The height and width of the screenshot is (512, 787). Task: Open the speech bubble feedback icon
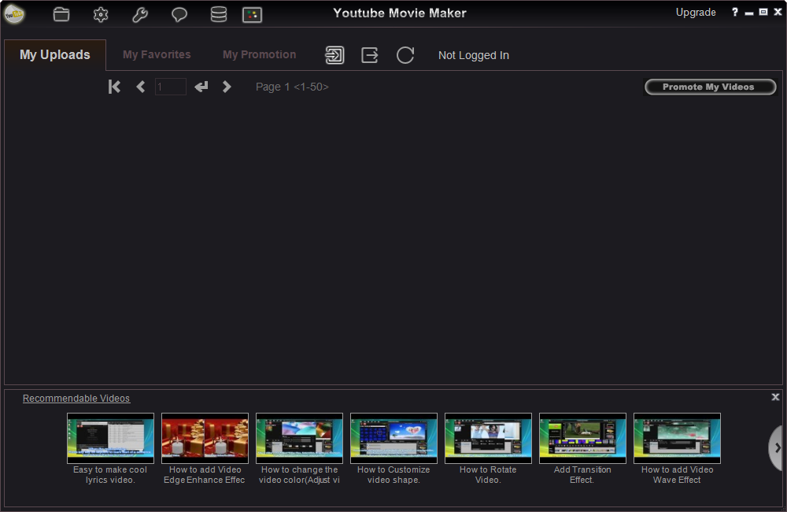point(179,14)
